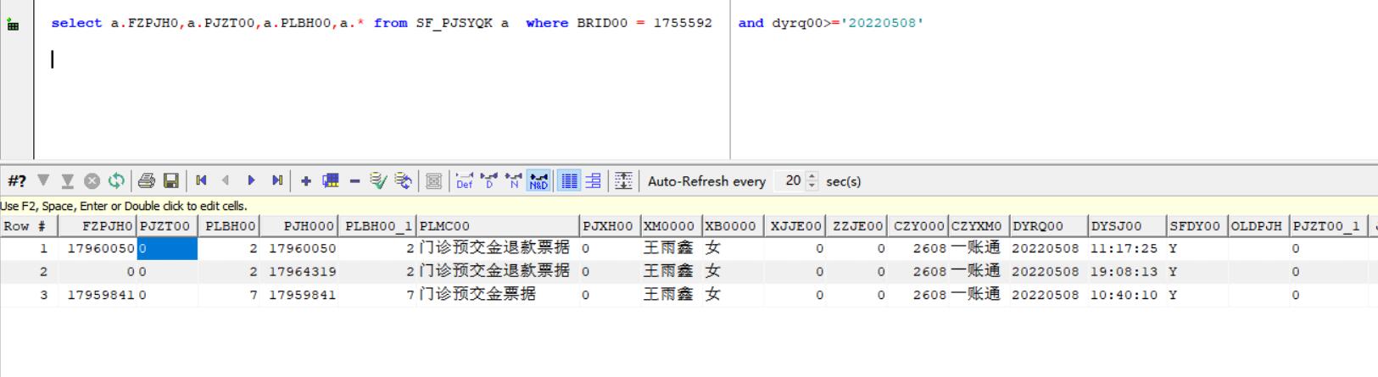Increase Auto-Refresh interval with up arrow
The width and height of the screenshot is (1378, 377).
812,176
